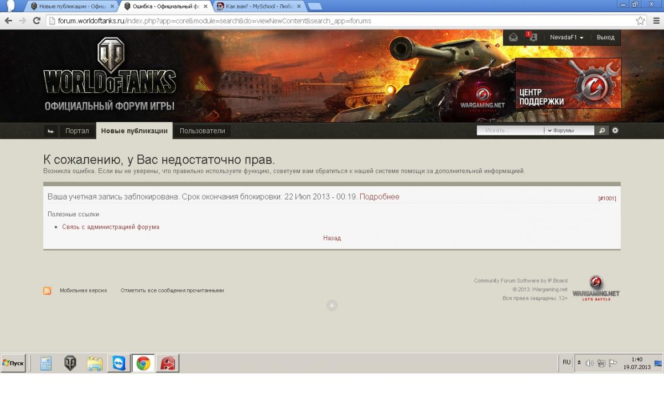Viewport: 664px width, 407px height.
Task: Click the quick navigation arrow icon
Action: coord(50,131)
